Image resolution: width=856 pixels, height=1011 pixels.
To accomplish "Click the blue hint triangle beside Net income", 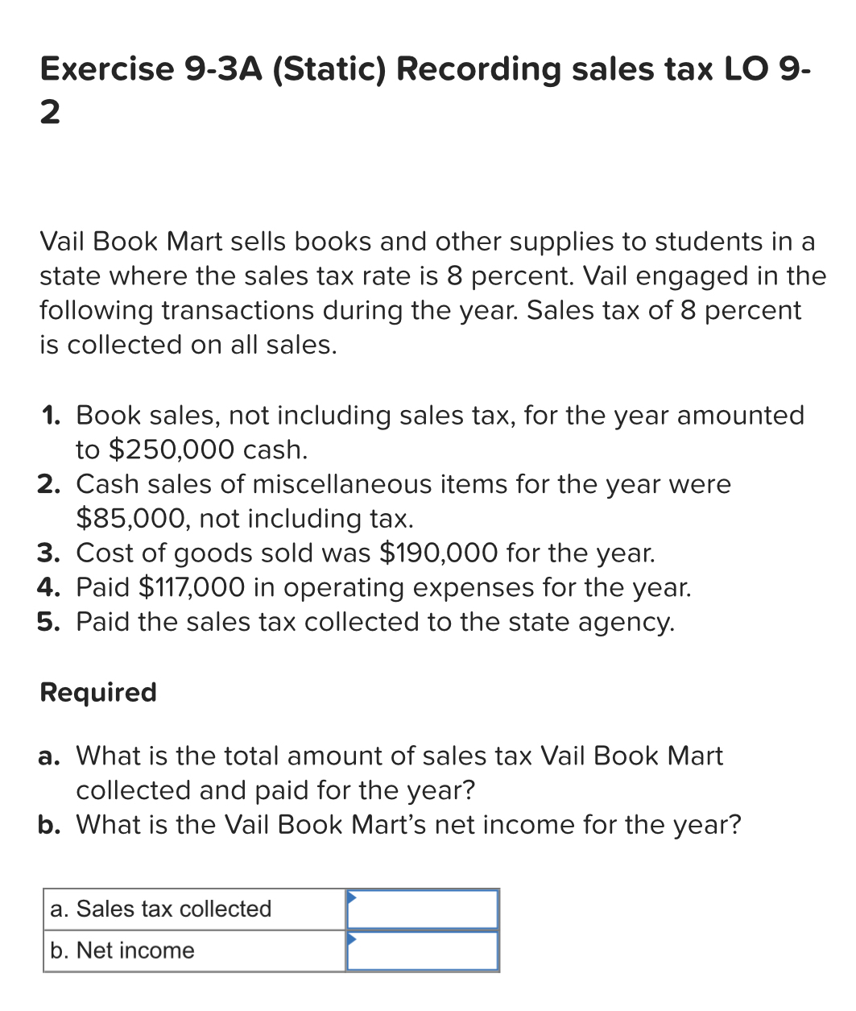I will [351, 937].
